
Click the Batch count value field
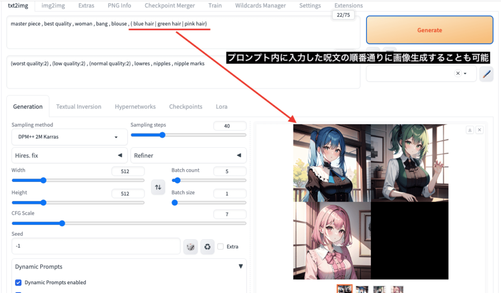point(230,171)
